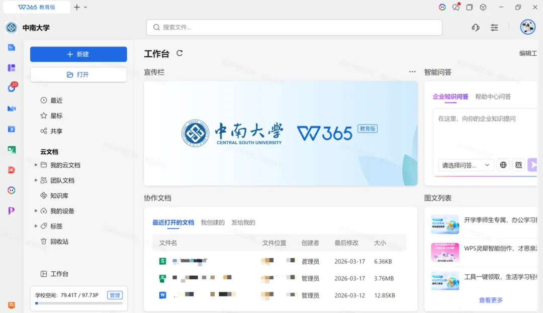Open the headset customer service icon

(476, 28)
